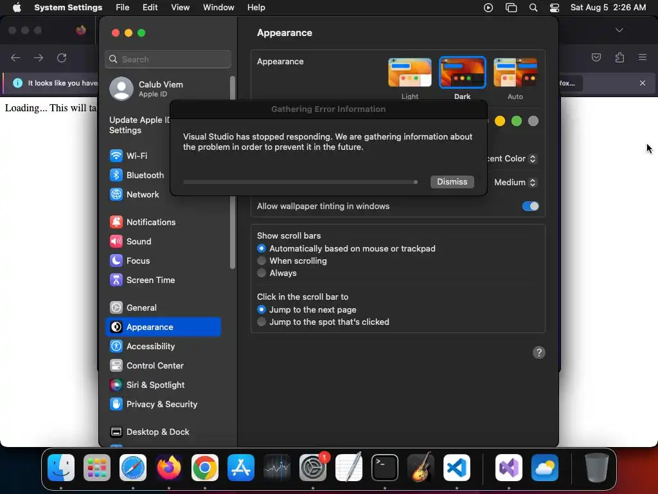Click Firefox reload page button
658x494 pixels.
click(x=62, y=58)
